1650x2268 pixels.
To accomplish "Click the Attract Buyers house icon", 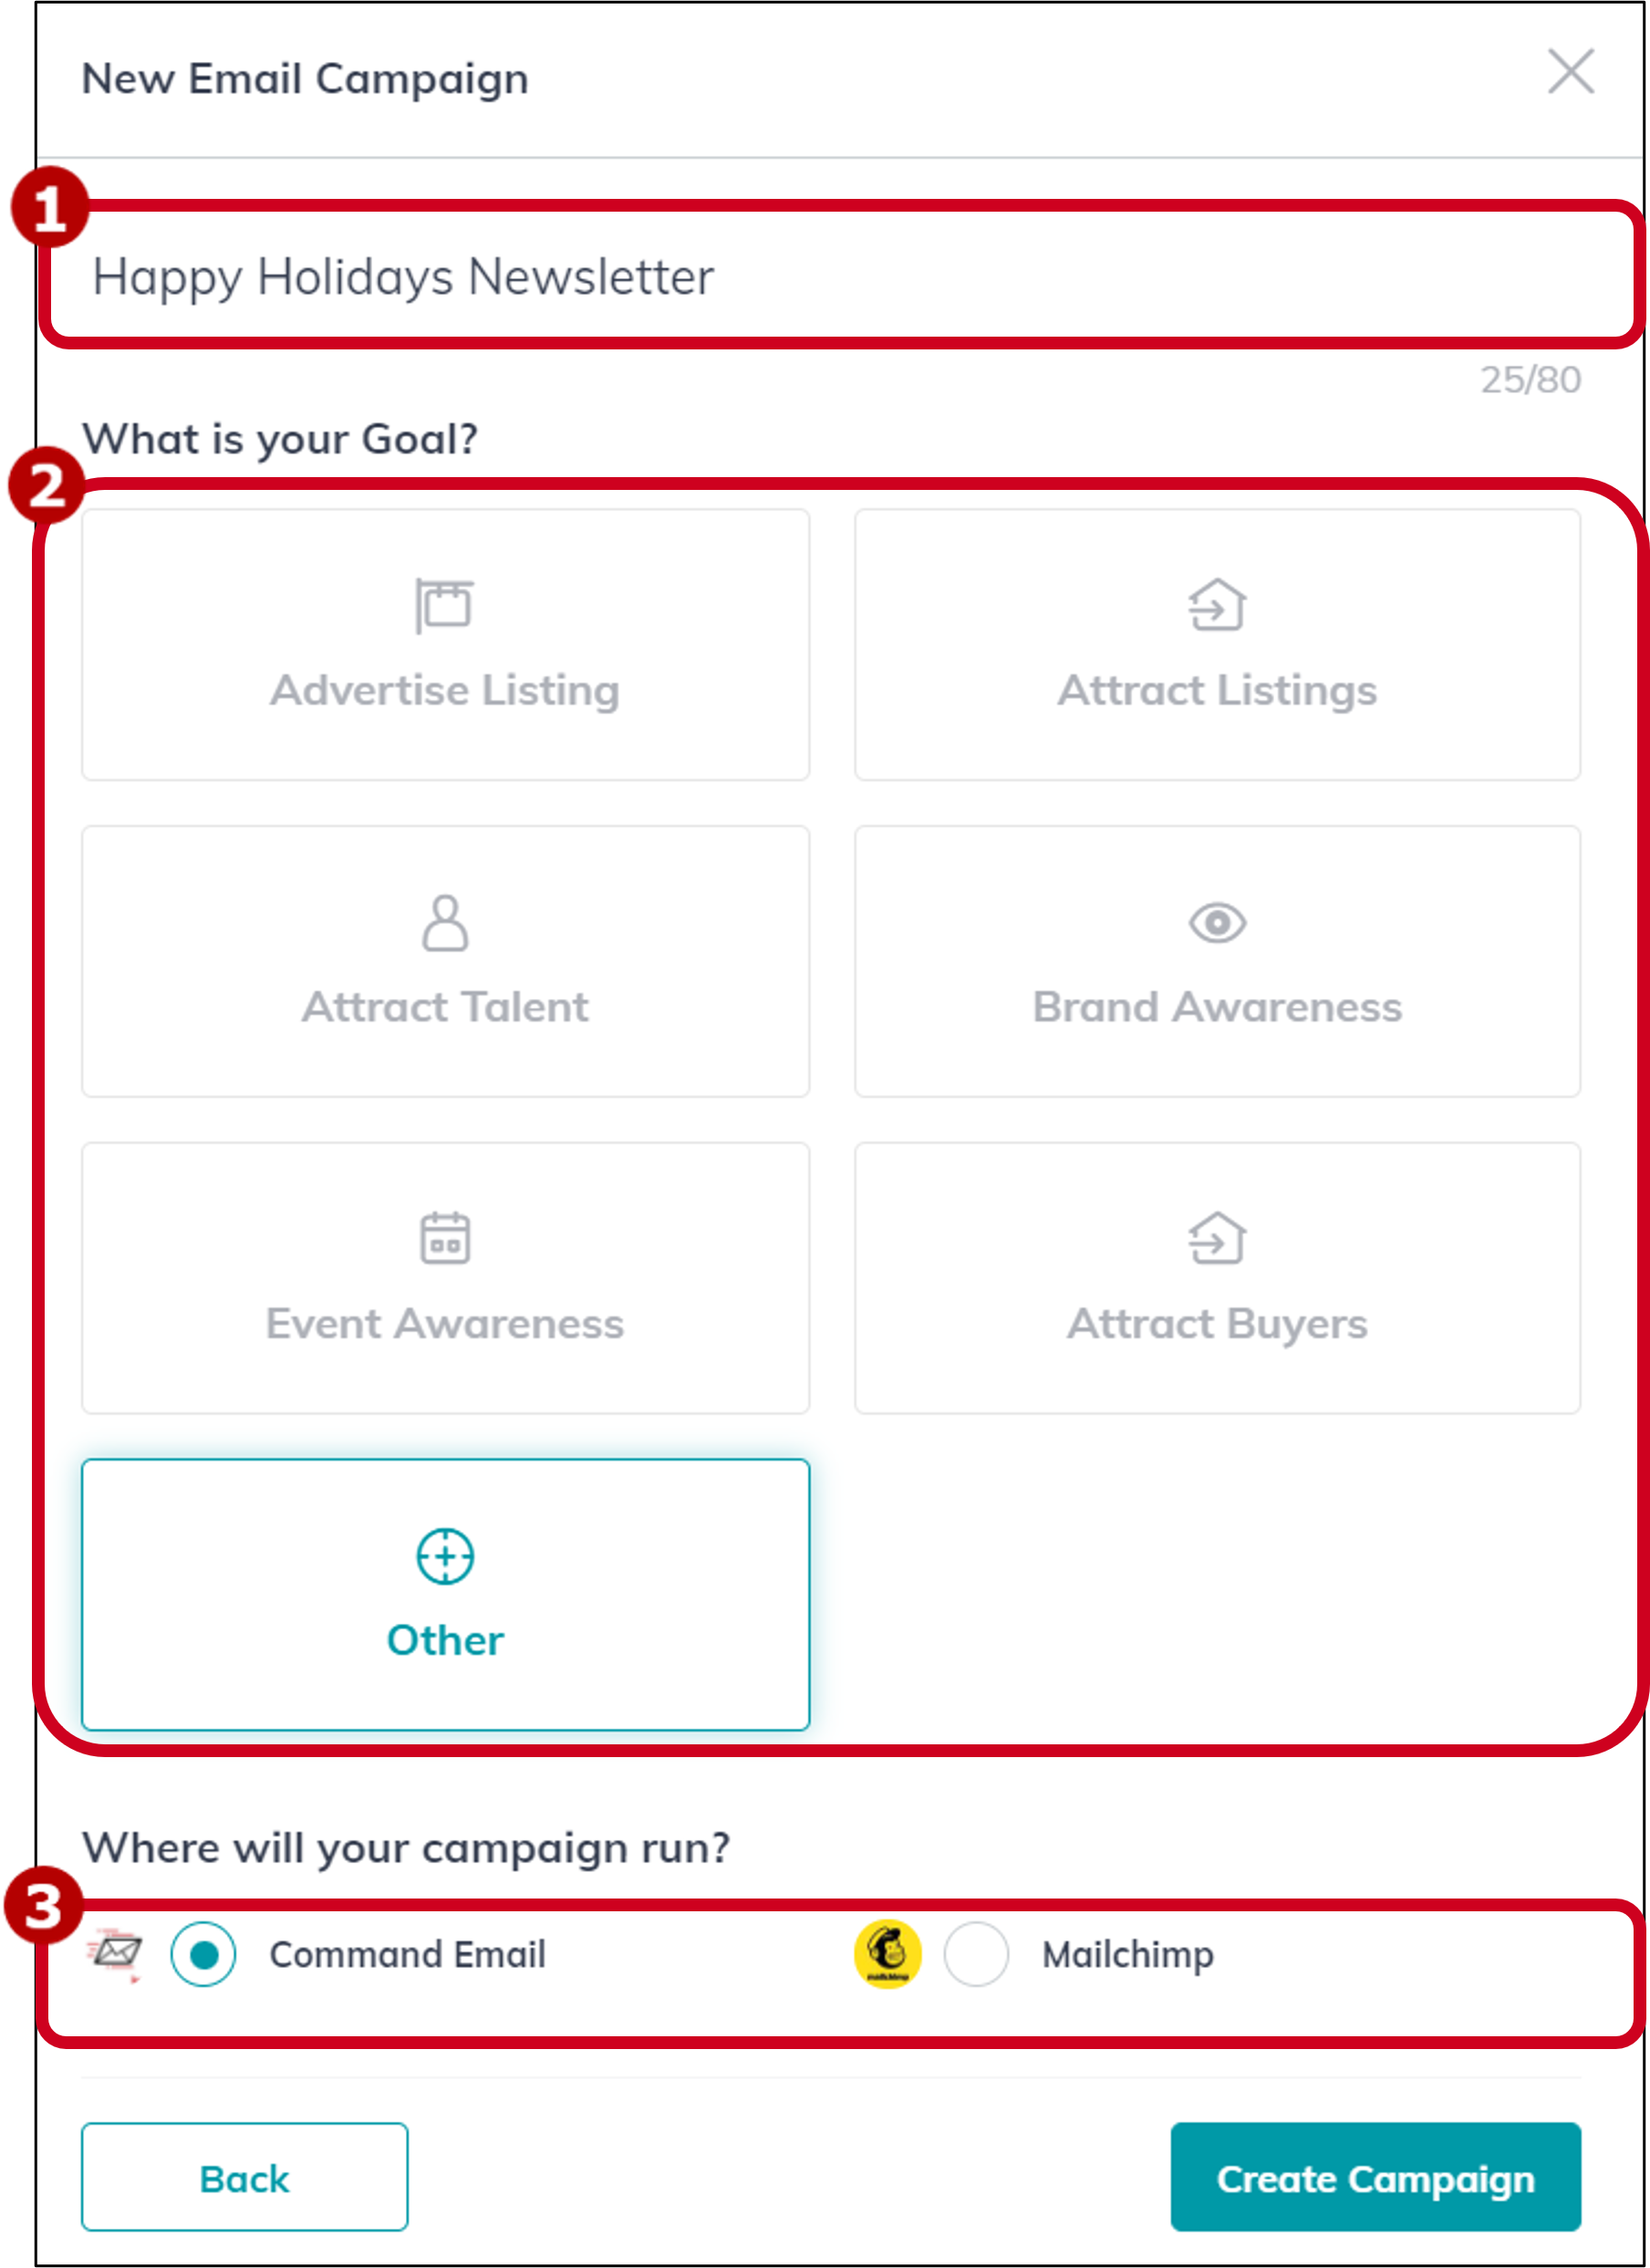I will tap(1217, 1238).
